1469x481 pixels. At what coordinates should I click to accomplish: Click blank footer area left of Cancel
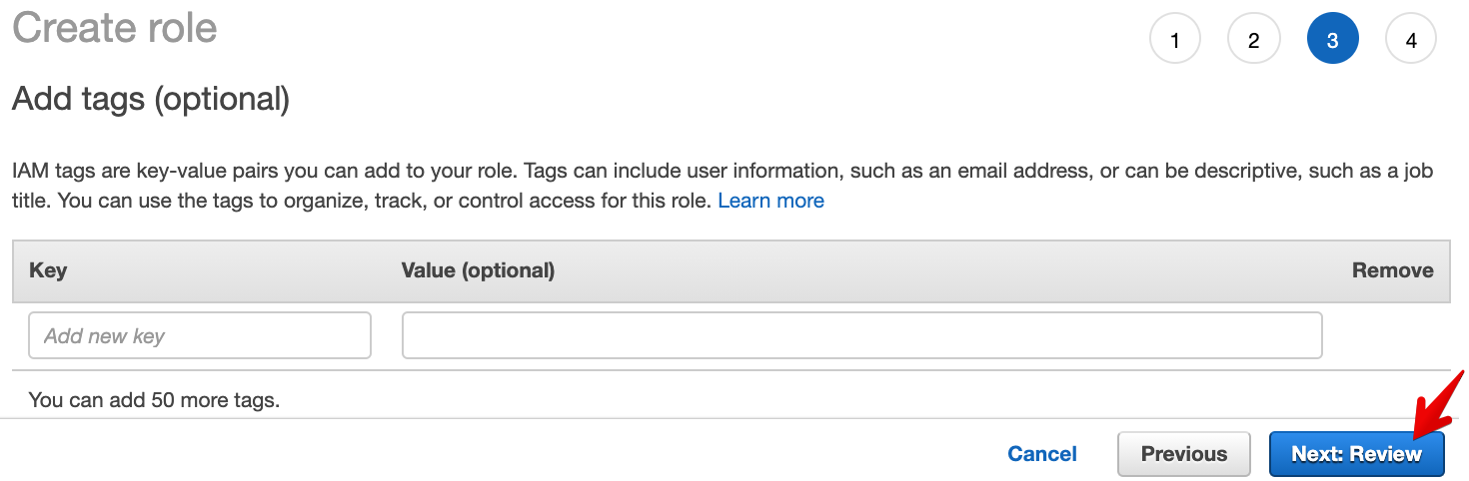(x=500, y=454)
